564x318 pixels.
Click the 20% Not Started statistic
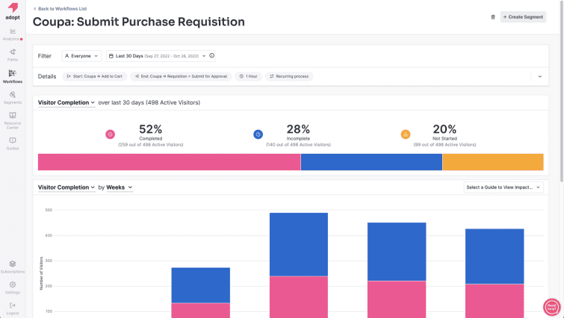click(444, 135)
